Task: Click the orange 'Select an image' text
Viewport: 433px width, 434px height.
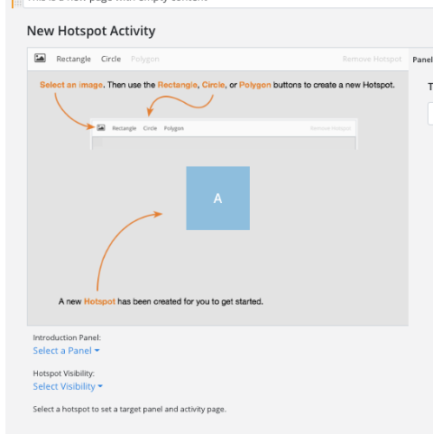Action: pos(71,85)
